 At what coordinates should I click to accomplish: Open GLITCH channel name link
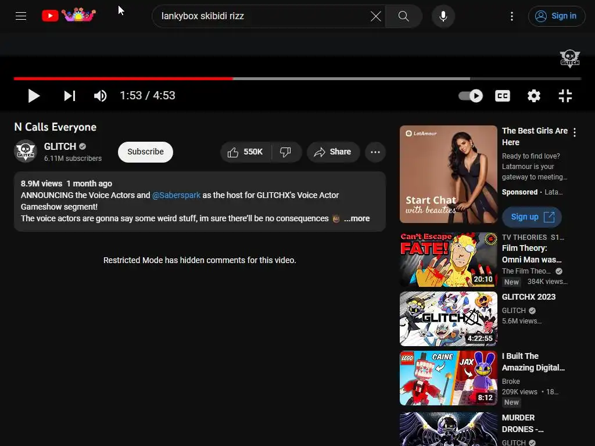click(60, 146)
